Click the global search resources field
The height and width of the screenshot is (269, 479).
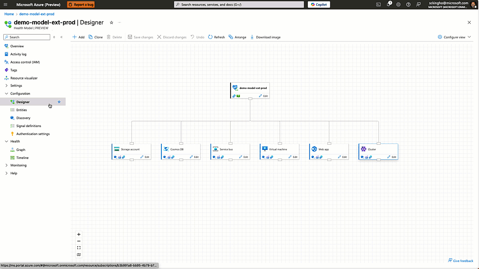239,5
